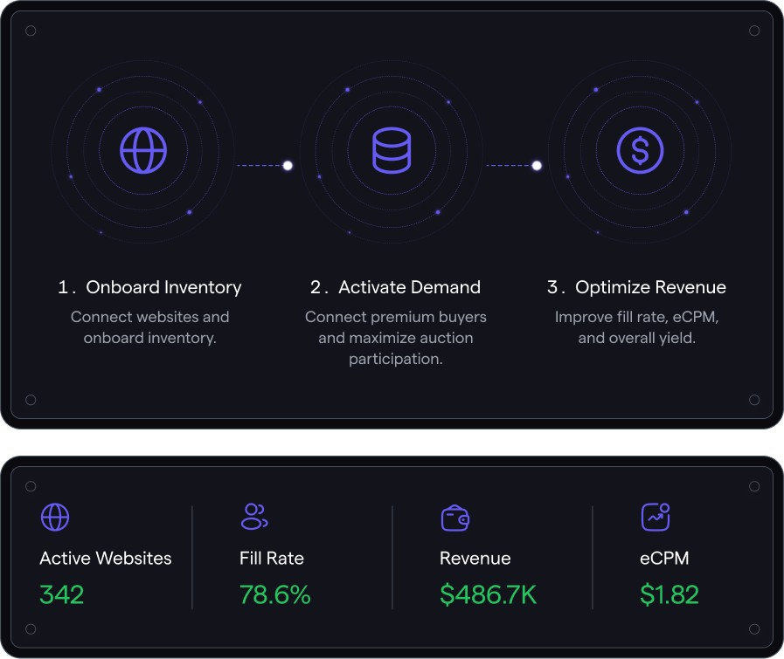Image resolution: width=784 pixels, height=659 pixels.
Task: Click the globe icon above Active Websites
Action: click(x=55, y=518)
